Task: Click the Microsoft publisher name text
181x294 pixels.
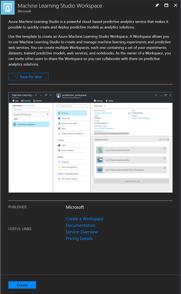Action: point(75,207)
